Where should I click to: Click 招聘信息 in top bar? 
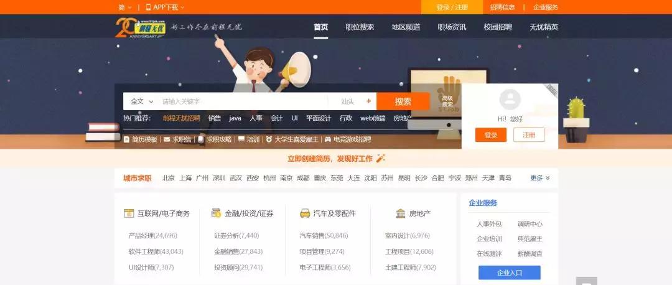pyautogui.click(x=503, y=7)
